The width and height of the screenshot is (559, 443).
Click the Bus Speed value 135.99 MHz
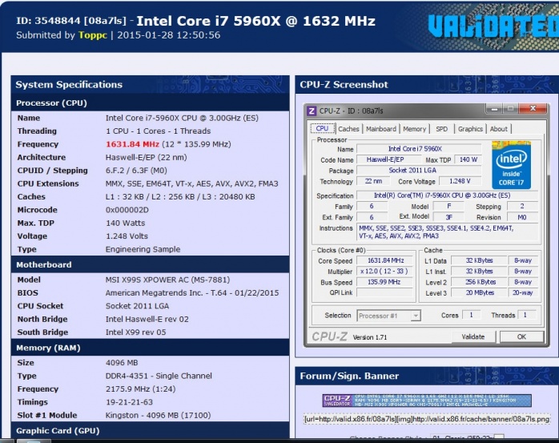386,282
